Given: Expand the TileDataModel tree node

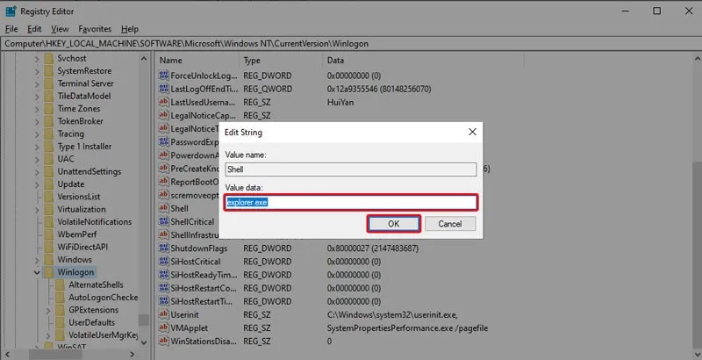Looking at the screenshot, I should point(37,96).
